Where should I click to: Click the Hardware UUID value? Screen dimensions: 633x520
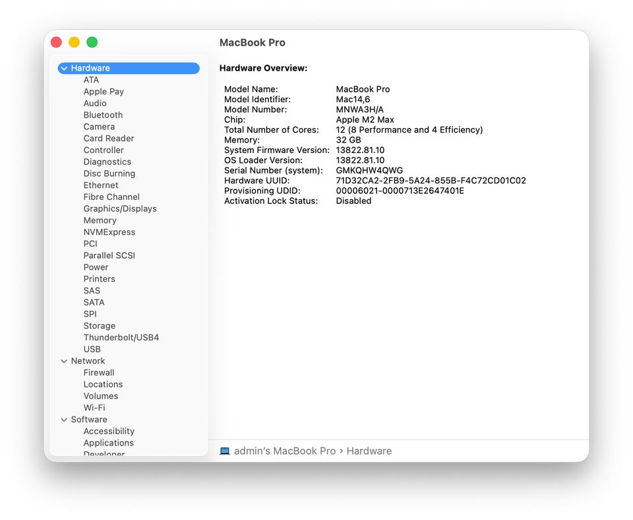tap(431, 181)
